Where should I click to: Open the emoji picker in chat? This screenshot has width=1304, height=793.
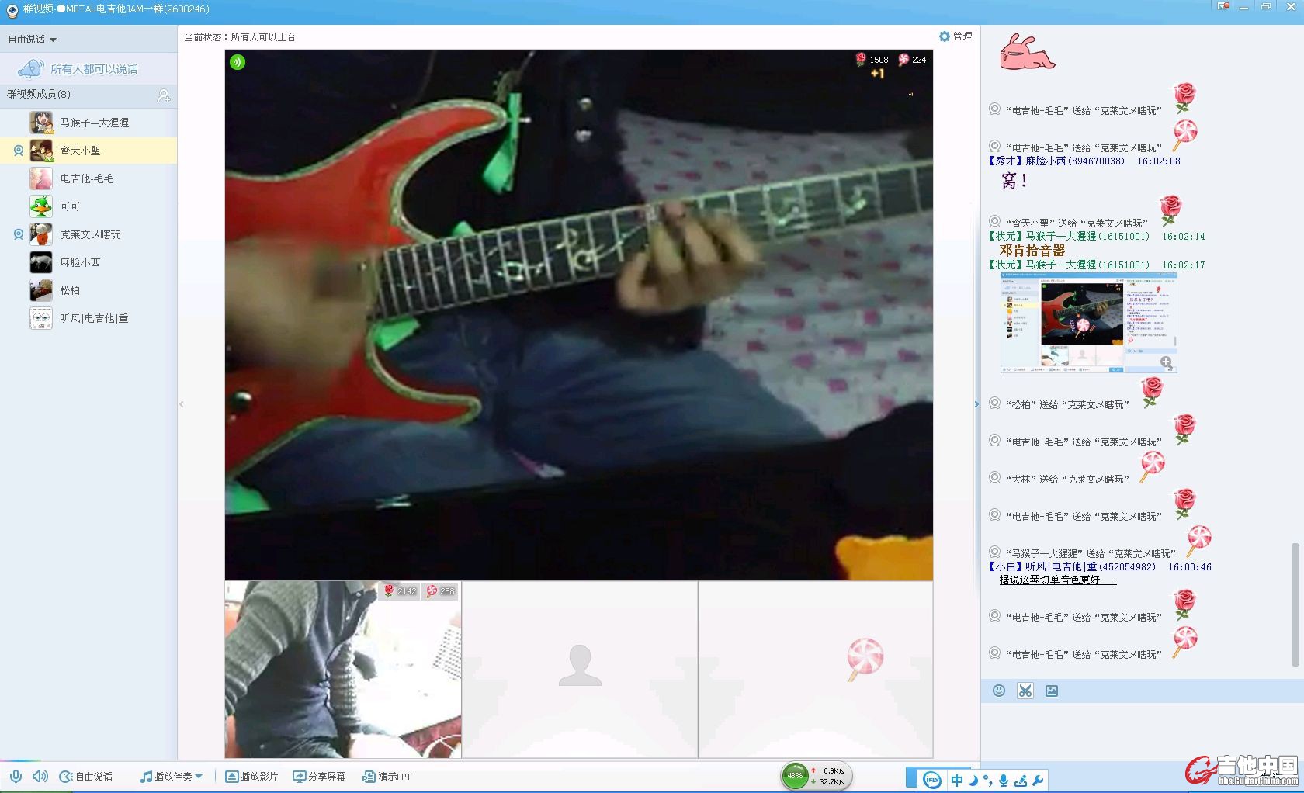tap(999, 691)
